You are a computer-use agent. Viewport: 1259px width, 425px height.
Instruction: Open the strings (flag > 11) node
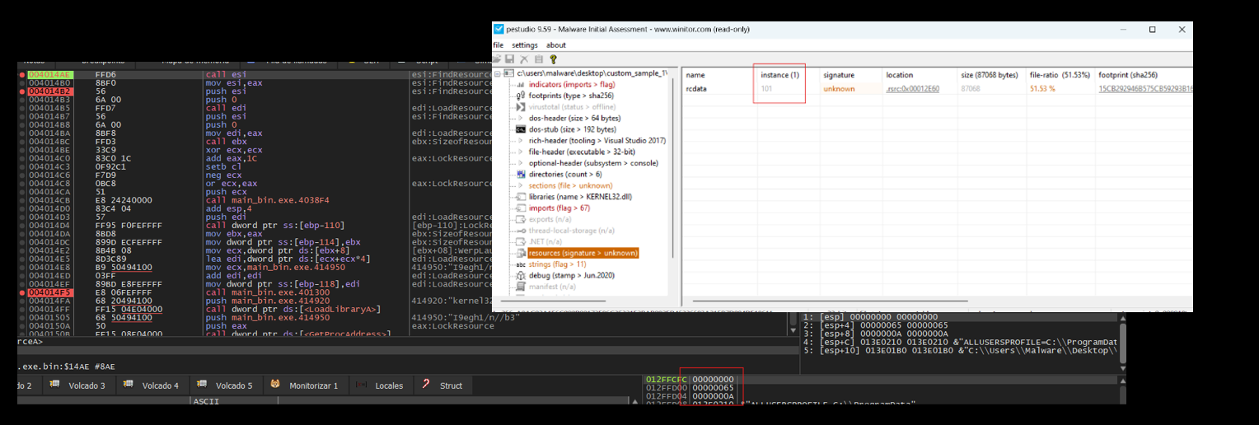pyautogui.click(x=558, y=264)
